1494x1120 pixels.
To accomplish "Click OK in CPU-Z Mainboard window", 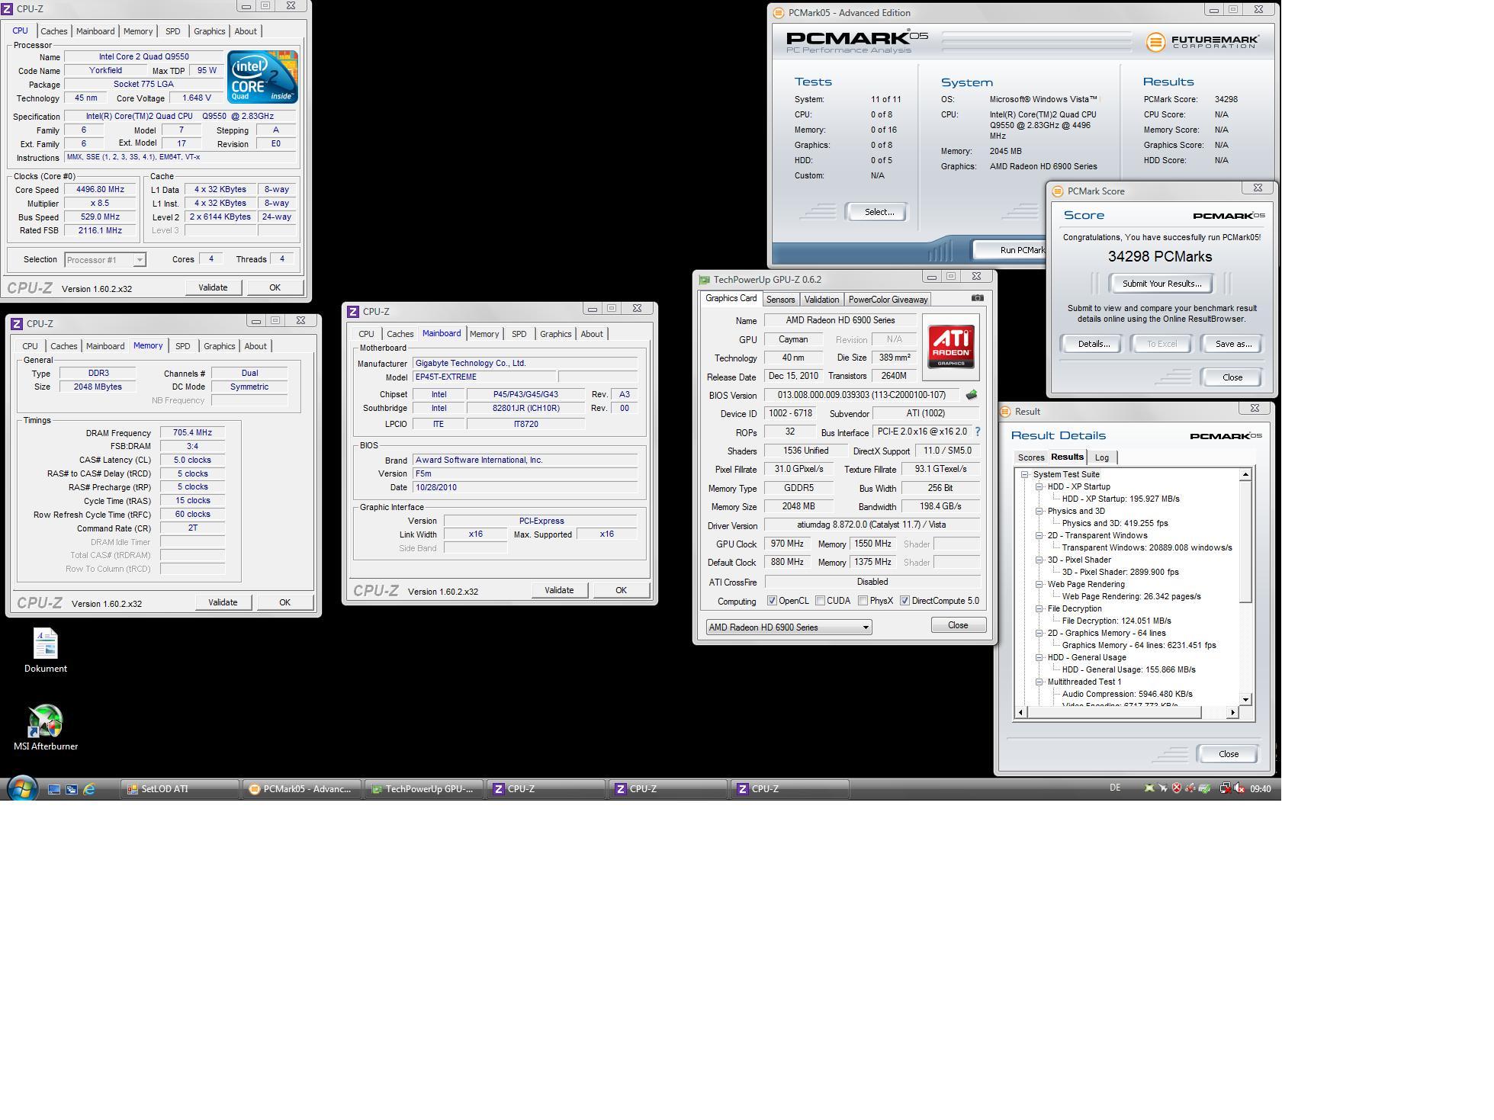I will (x=621, y=590).
